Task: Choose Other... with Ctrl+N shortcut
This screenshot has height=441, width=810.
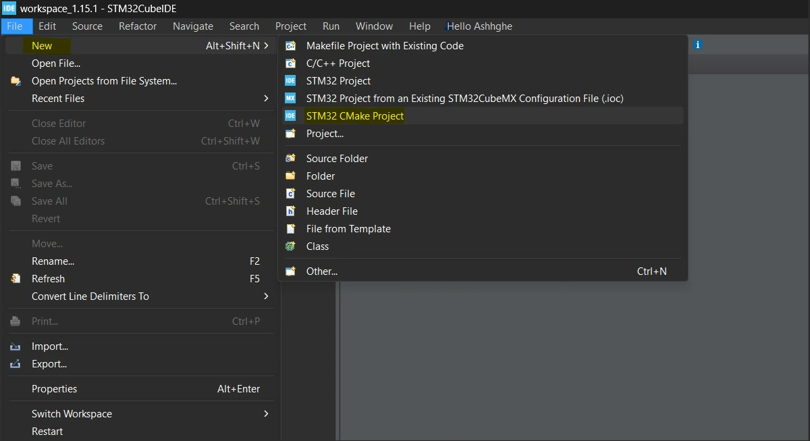Action: (483, 271)
